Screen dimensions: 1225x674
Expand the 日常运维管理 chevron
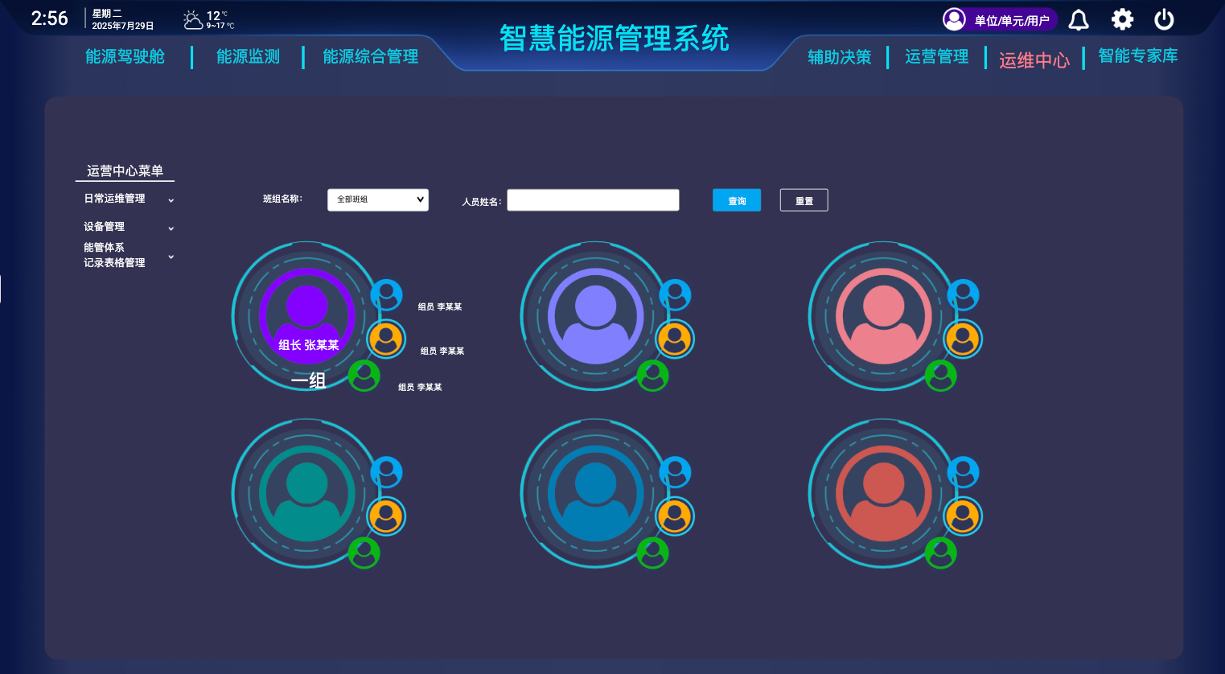tap(171, 200)
